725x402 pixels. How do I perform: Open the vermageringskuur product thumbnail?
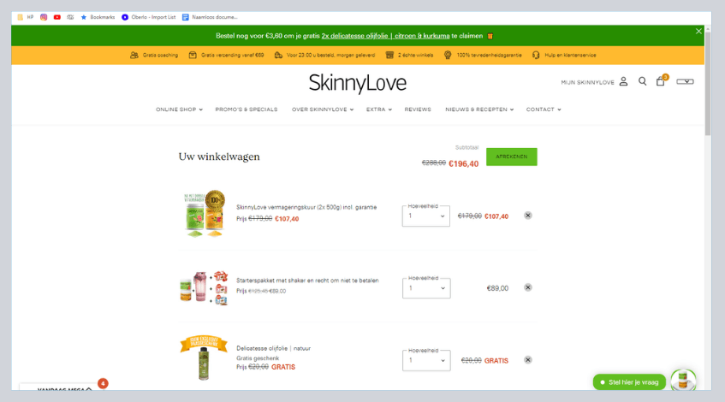(x=204, y=214)
